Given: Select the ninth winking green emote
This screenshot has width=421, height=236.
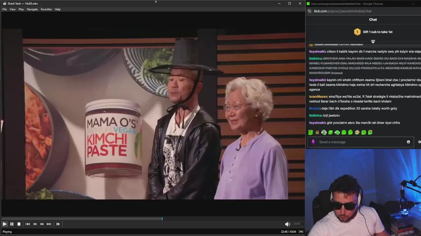Looking at the screenshot, I should 364,132.
